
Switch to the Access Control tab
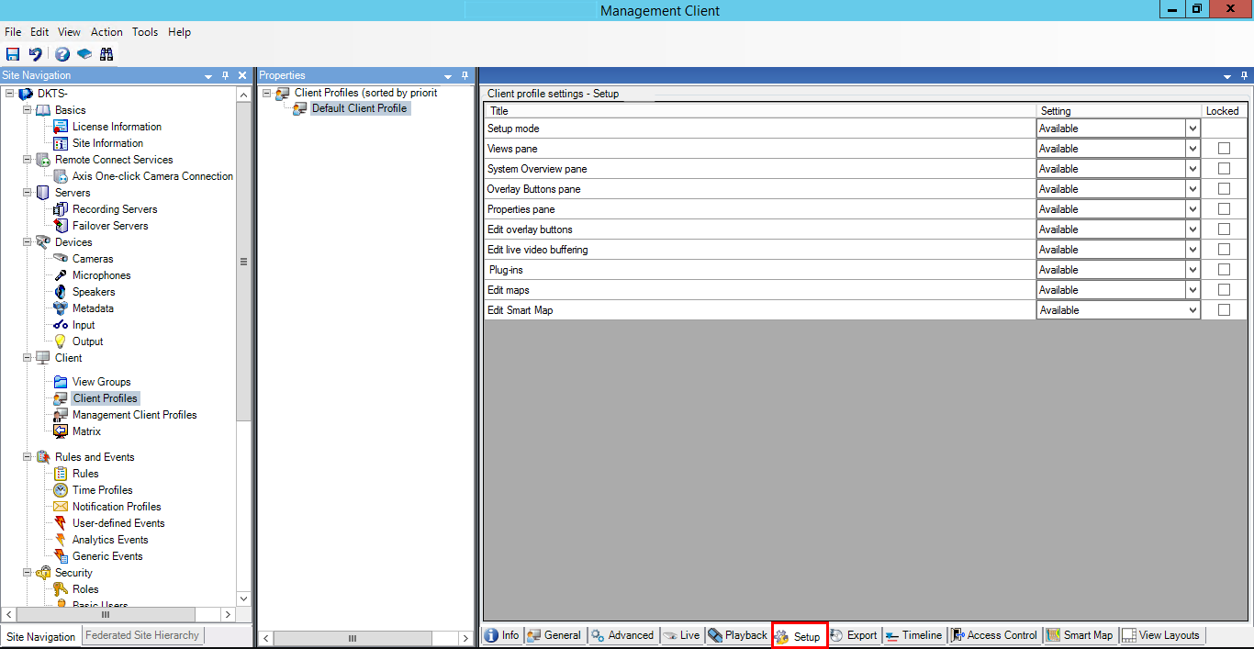pos(993,634)
